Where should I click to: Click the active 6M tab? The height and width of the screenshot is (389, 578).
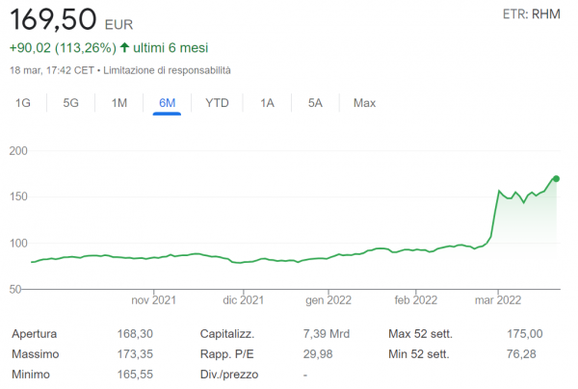coord(168,103)
